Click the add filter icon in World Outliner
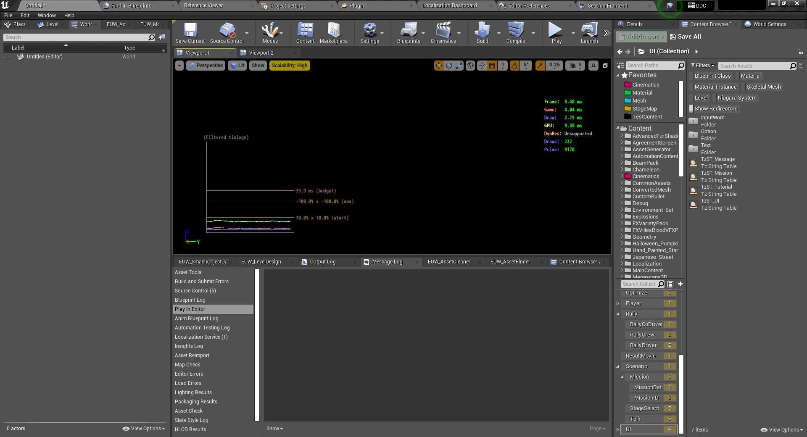The width and height of the screenshot is (807, 437). [x=162, y=37]
